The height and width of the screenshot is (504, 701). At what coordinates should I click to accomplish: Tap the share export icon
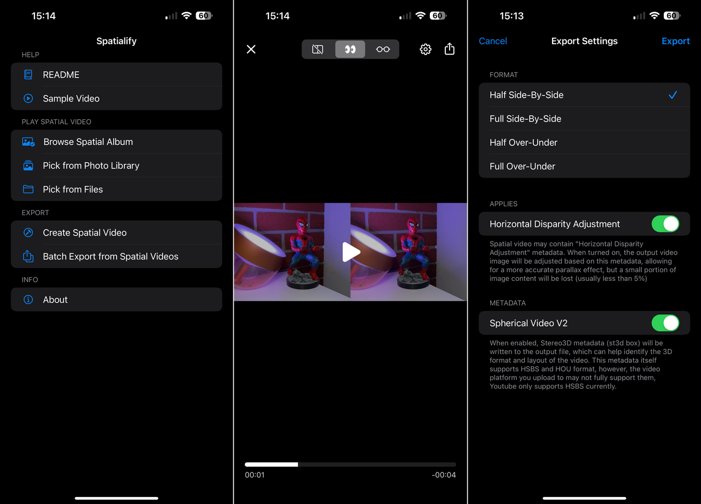(450, 49)
